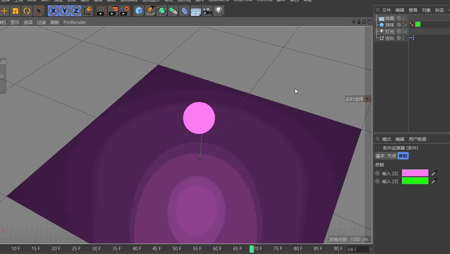Toggle the 输入 [2] keyframe circle
This screenshot has width=450, height=254.
[377, 173]
